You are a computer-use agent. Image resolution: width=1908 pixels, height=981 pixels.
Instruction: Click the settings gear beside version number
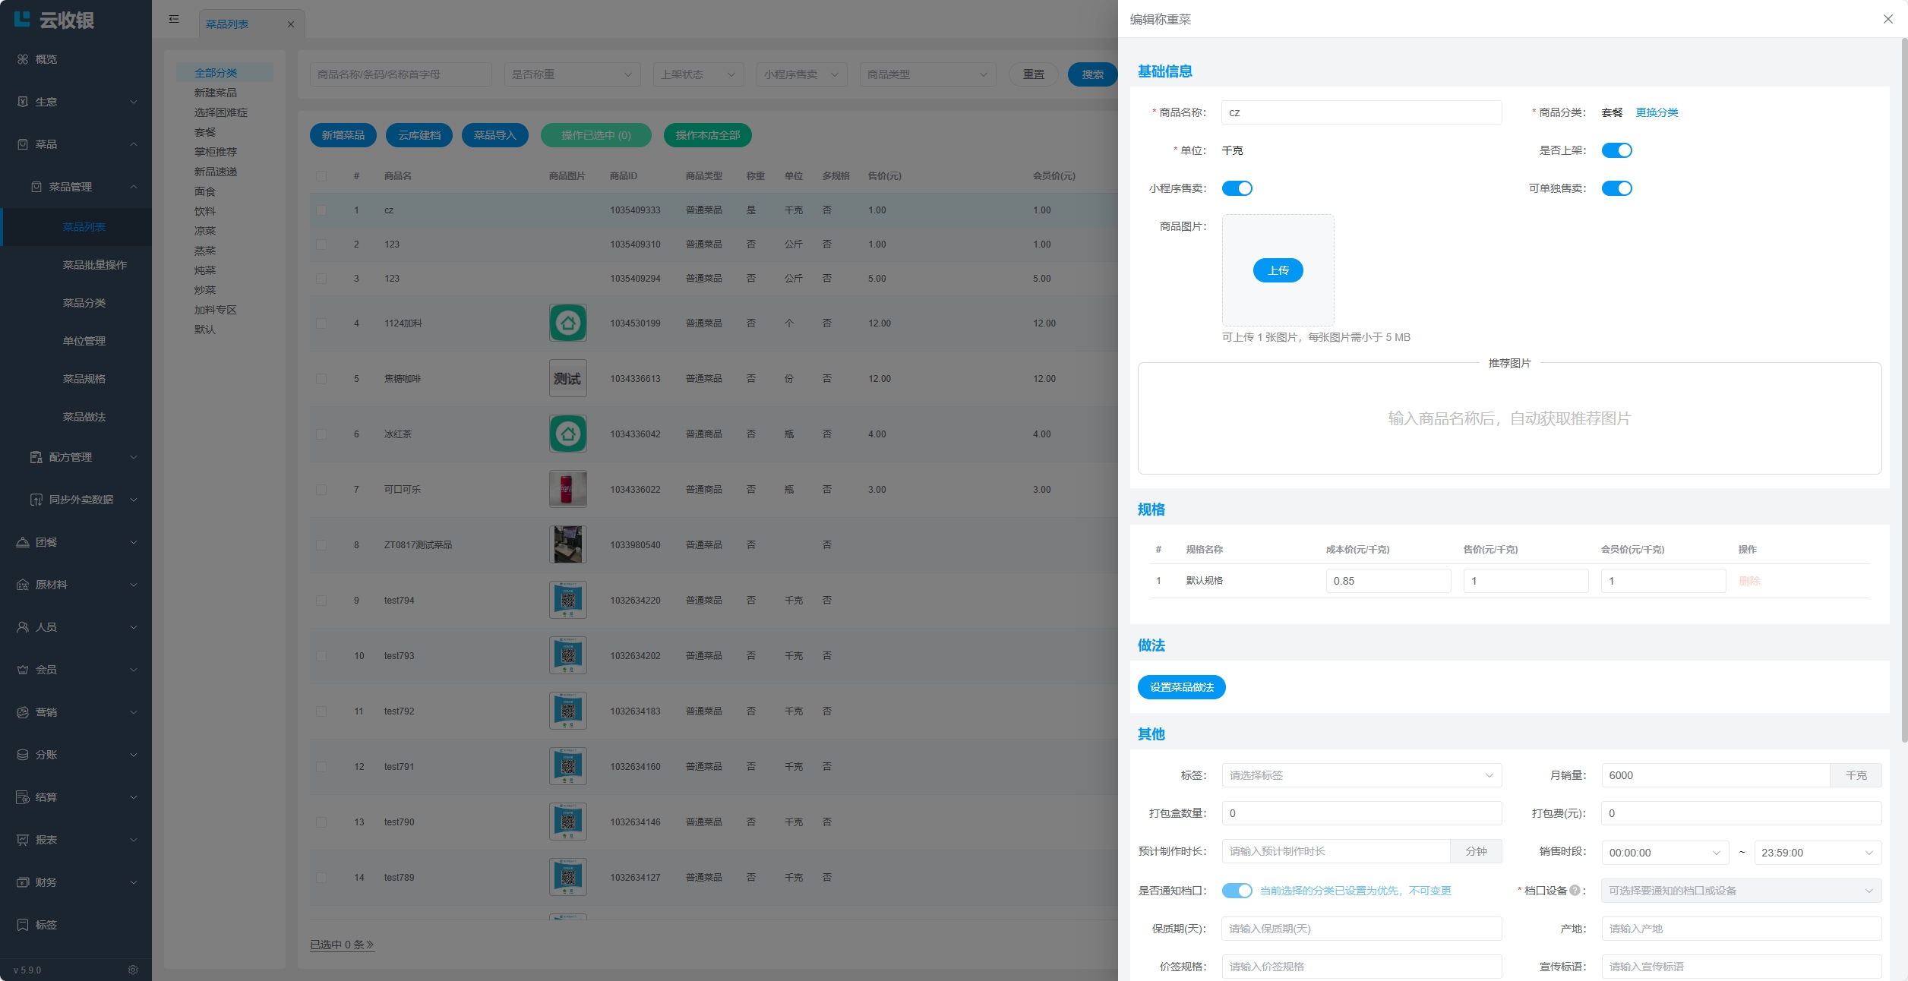(133, 970)
